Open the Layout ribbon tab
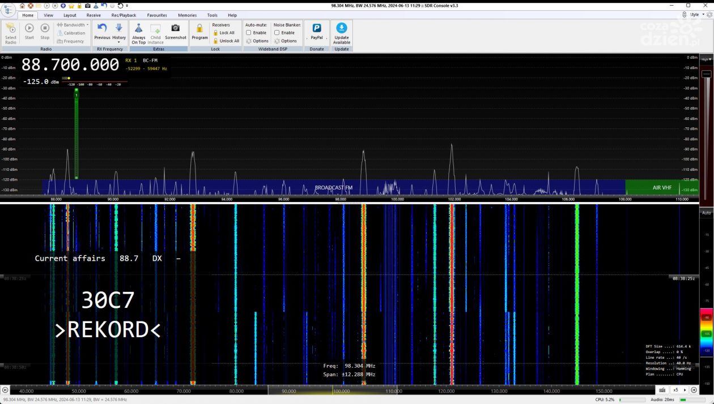 pos(70,15)
